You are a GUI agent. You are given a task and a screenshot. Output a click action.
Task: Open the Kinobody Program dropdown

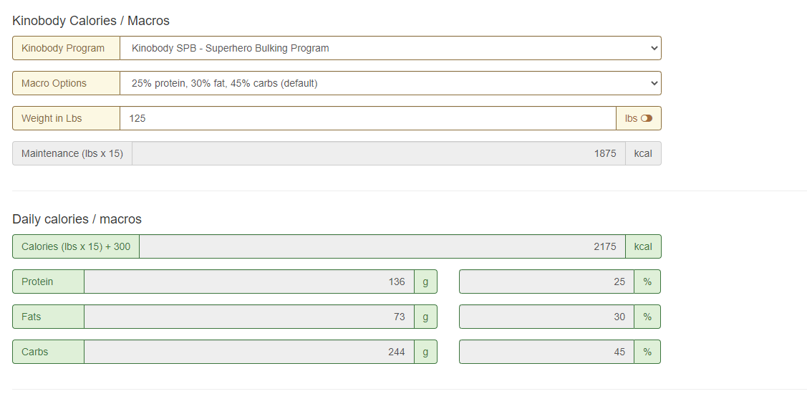(x=390, y=48)
